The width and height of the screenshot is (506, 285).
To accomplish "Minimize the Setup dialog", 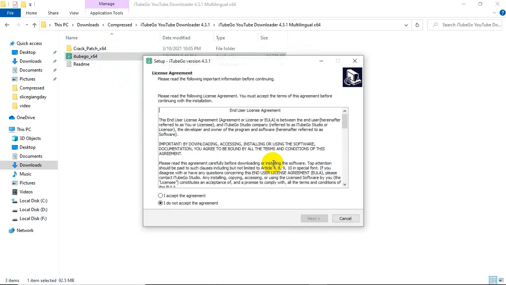I will (321, 61).
